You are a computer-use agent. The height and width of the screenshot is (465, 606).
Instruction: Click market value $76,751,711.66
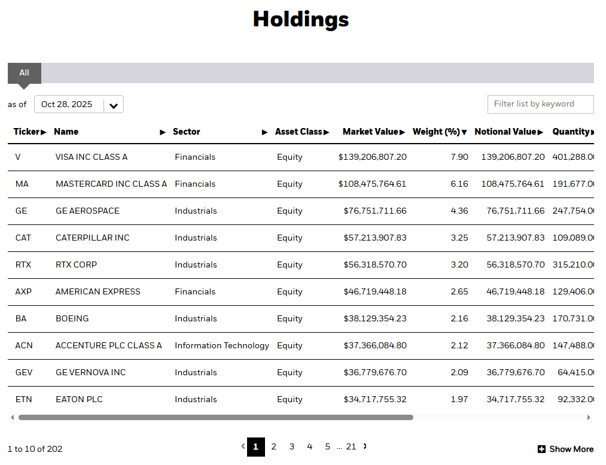375,211
